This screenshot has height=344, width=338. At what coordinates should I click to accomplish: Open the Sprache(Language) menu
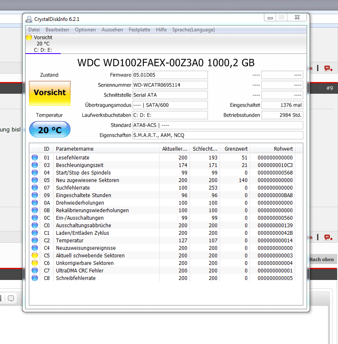193,30
